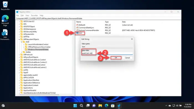194x109 pixels.
Task: Expand the shellex subkey node
Action: pyautogui.click(x=22, y=52)
